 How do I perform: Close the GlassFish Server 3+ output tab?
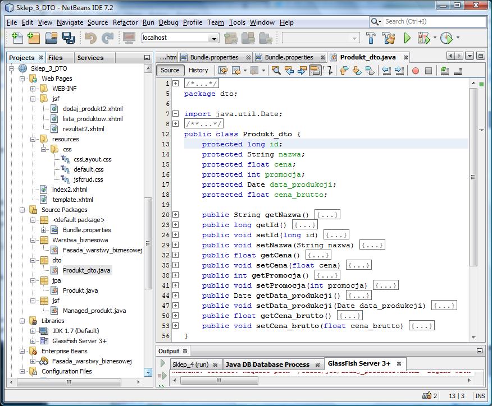[x=399, y=364]
